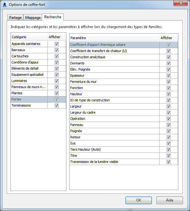Toggle the Portes category checkbox
The image size is (190, 211).
[x=57, y=99]
